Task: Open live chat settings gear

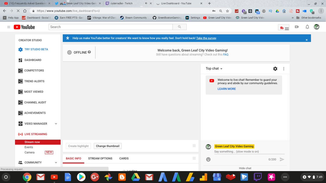Action: 275,69
